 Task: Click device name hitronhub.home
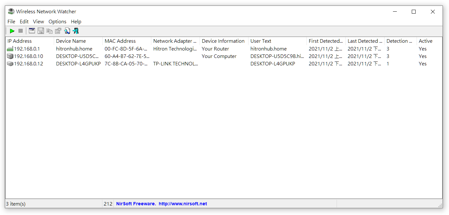click(x=74, y=49)
